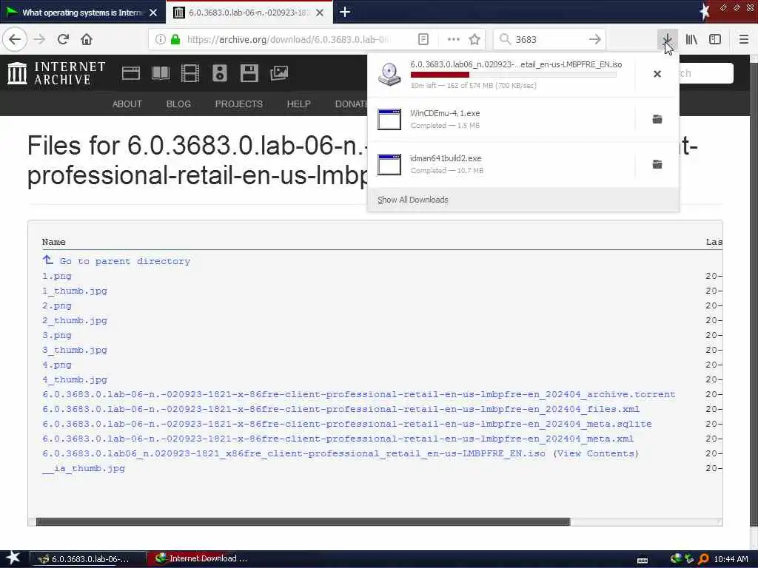Click the browser Back arrow button
The width and height of the screenshot is (758, 568).
pyautogui.click(x=15, y=39)
